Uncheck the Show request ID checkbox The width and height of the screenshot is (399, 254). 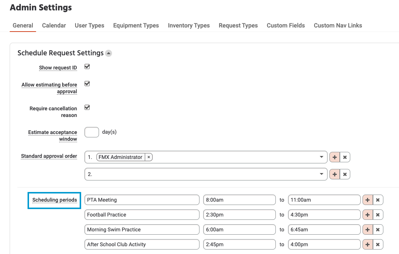pyautogui.click(x=87, y=67)
